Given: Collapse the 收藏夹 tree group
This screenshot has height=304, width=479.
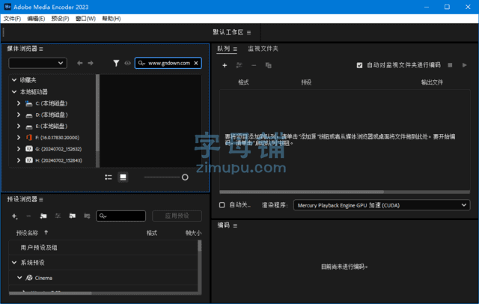Looking at the screenshot, I should click(x=14, y=80).
